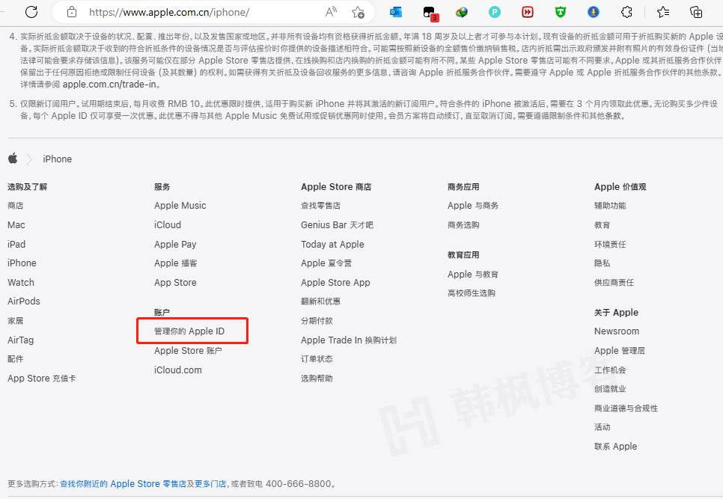
Task: Open the site security padlock in the address bar
Action: pyautogui.click(x=71, y=11)
